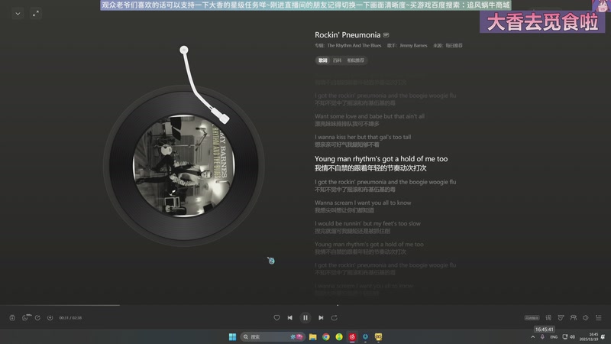Switch to the 百科 tab

click(338, 60)
